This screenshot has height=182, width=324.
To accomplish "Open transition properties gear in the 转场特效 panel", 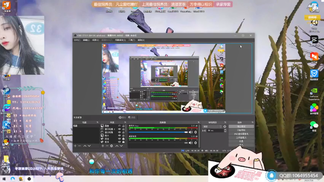I will 225,126.
